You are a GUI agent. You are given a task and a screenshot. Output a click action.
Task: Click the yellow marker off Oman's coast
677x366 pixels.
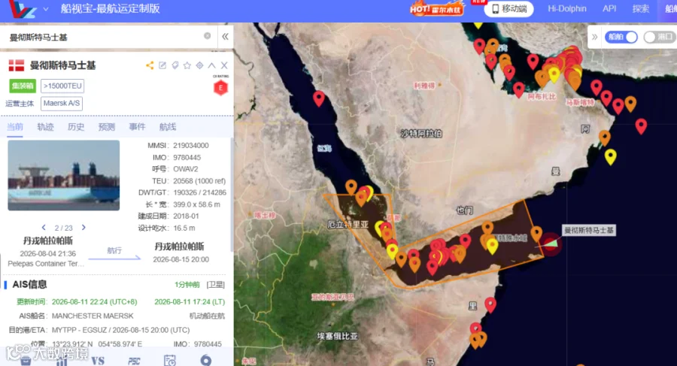pyautogui.click(x=610, y=156)
